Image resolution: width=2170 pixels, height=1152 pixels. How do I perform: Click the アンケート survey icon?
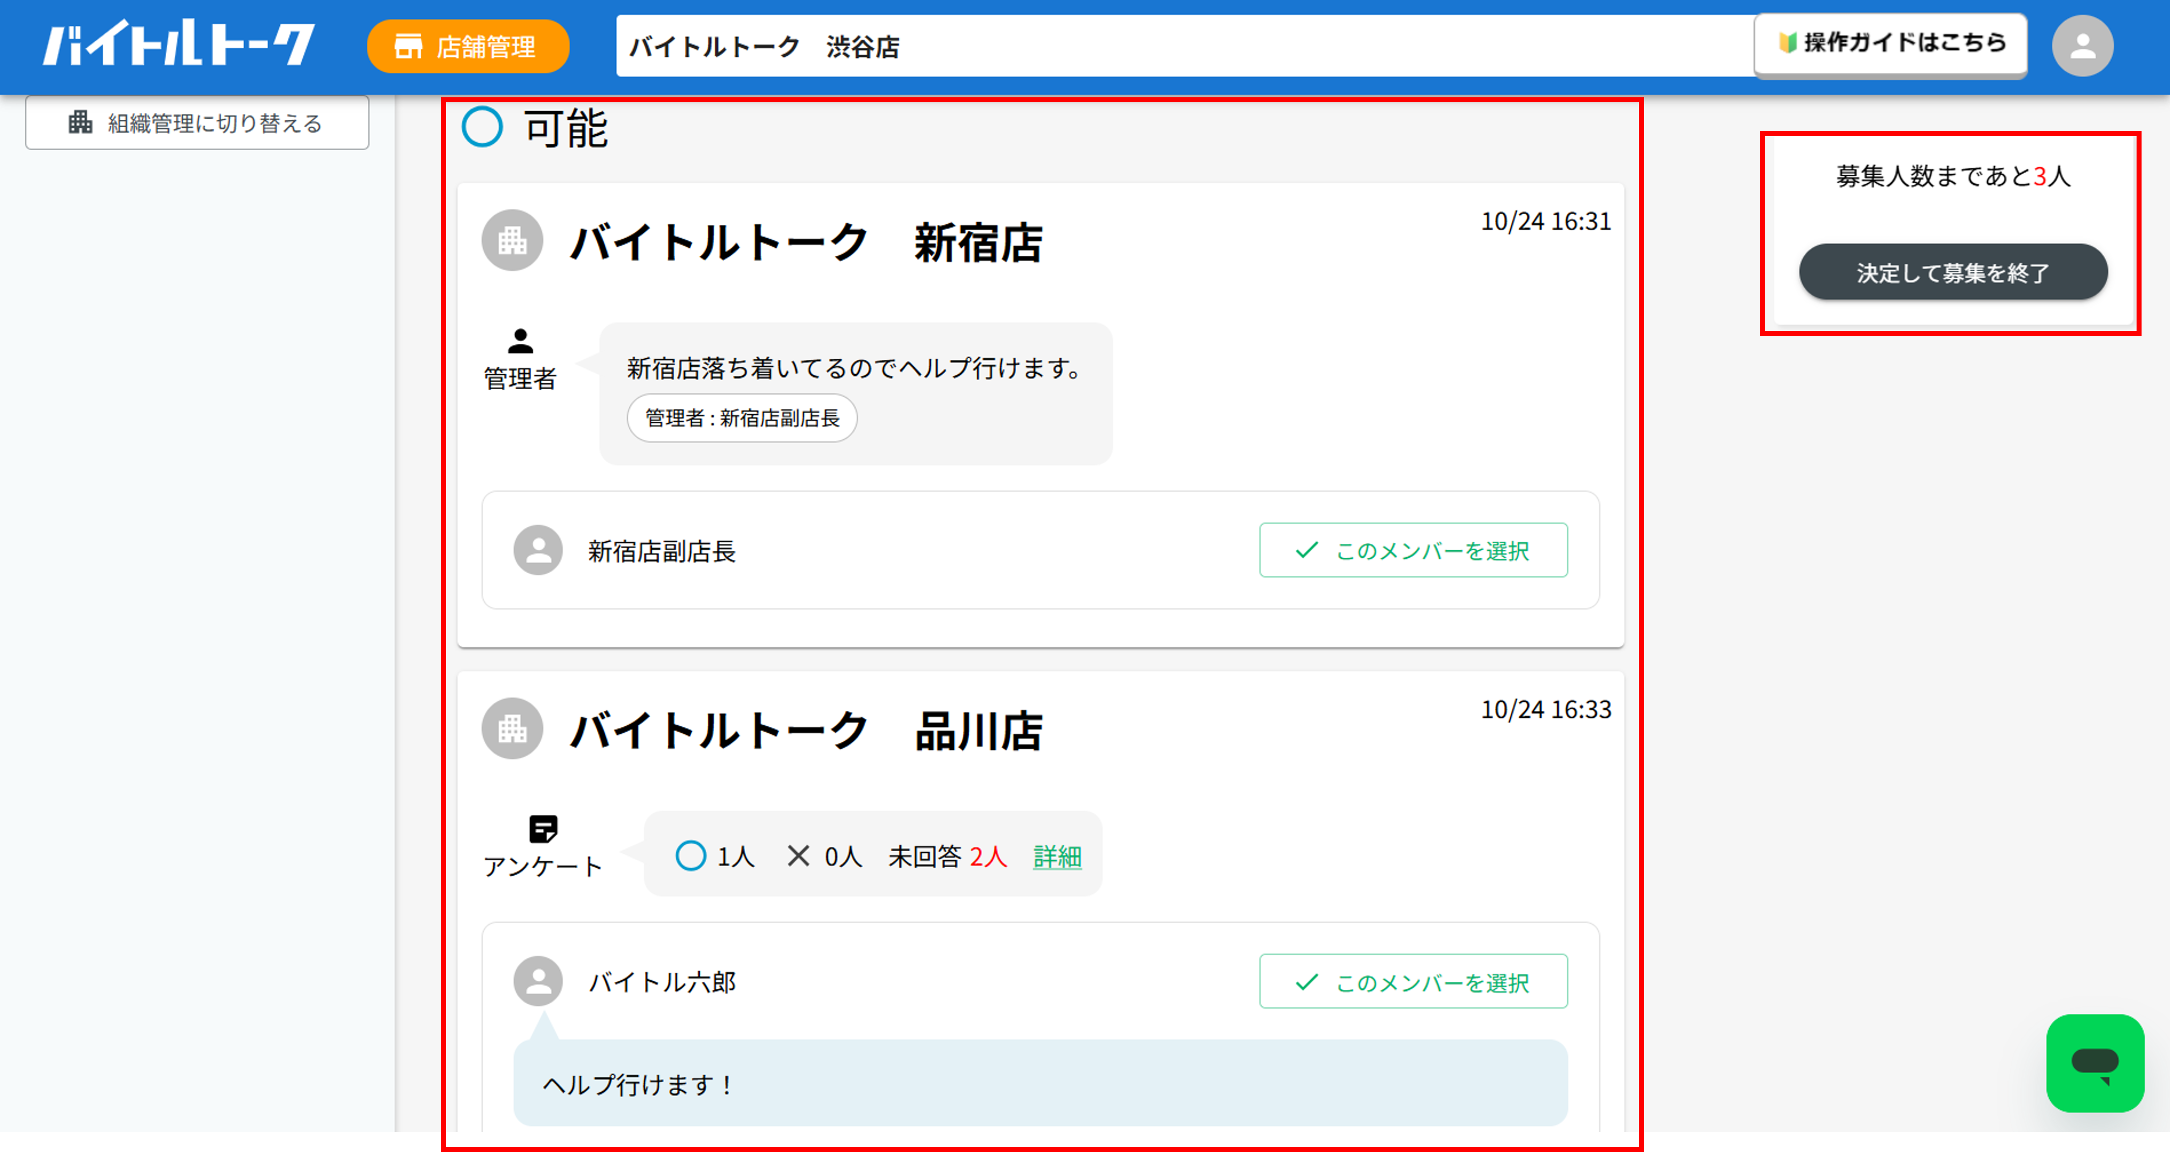click(543, 829)
